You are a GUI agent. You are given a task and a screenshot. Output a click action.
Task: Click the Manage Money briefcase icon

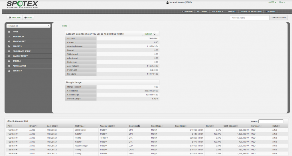pos(9,56)
